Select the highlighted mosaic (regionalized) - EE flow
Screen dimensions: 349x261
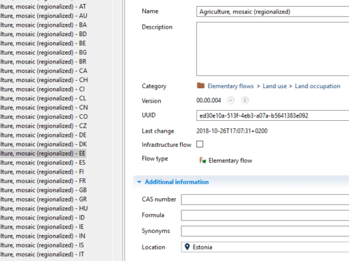(43, 153)
